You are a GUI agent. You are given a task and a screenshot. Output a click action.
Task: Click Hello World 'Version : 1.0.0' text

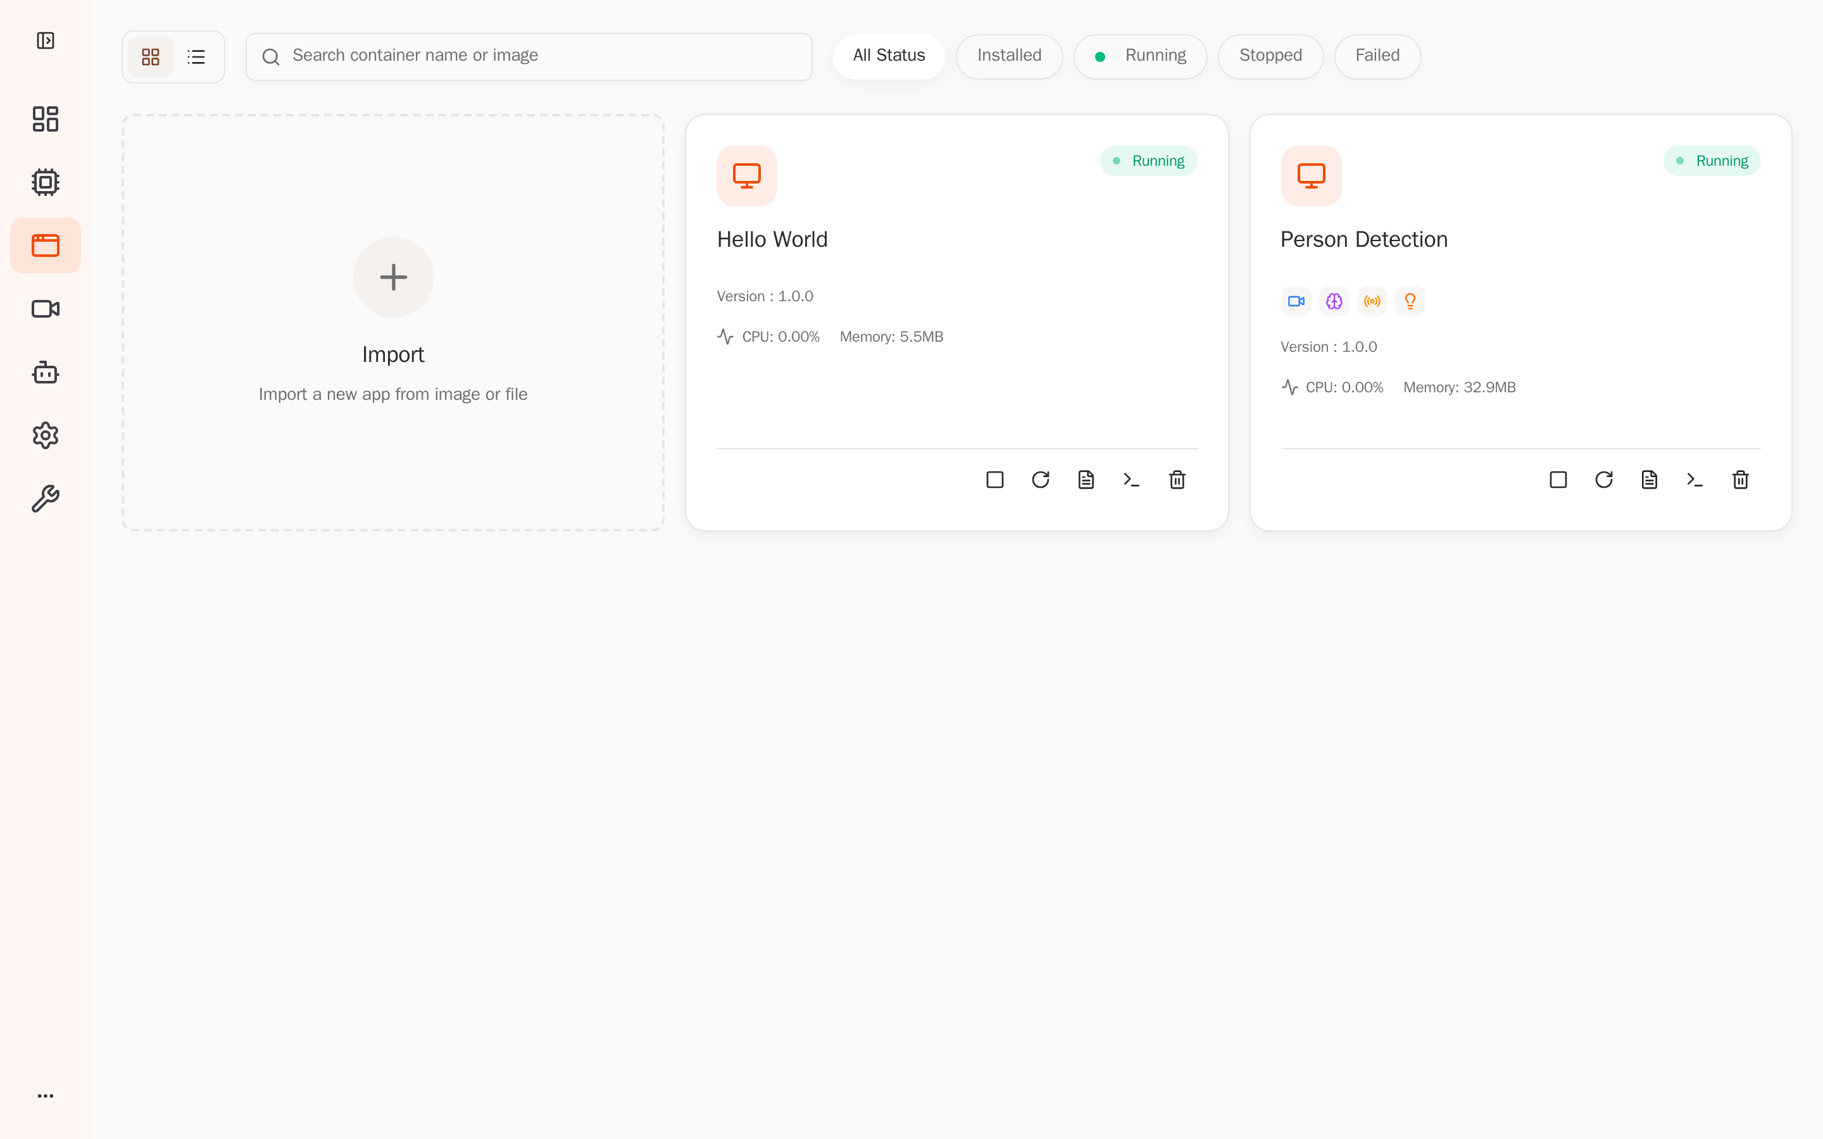pyautogui.click(x=765, y=296)
